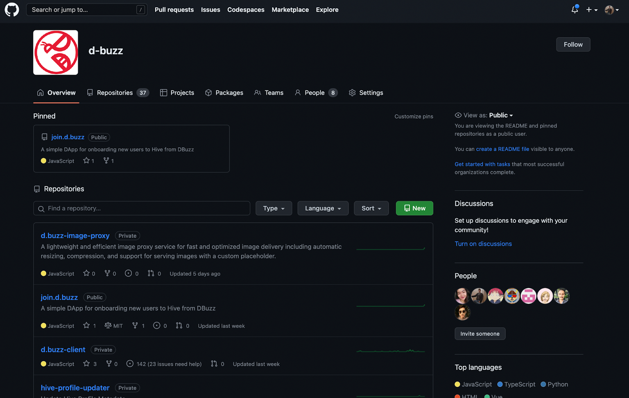Expand the Type filter dropdown

(274, 208)
